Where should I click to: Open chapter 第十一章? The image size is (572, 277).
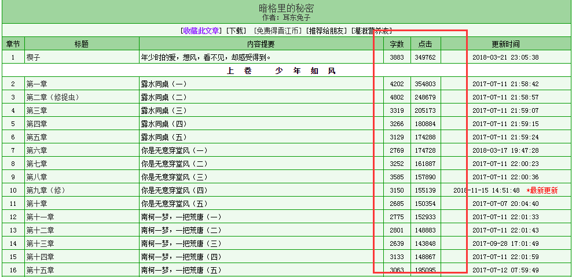coord(40,217)
